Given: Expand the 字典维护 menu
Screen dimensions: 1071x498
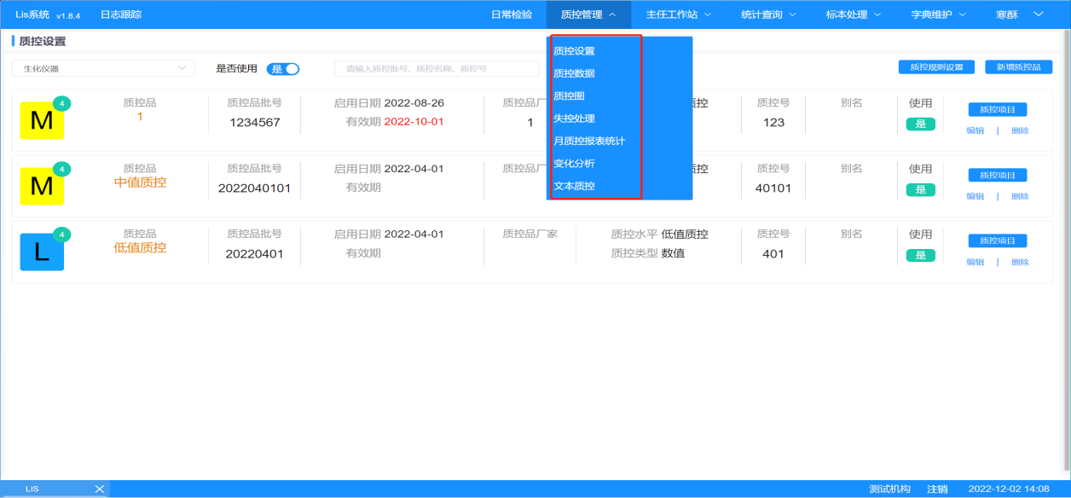Looking at the screenshot, I should click(938, 14).
